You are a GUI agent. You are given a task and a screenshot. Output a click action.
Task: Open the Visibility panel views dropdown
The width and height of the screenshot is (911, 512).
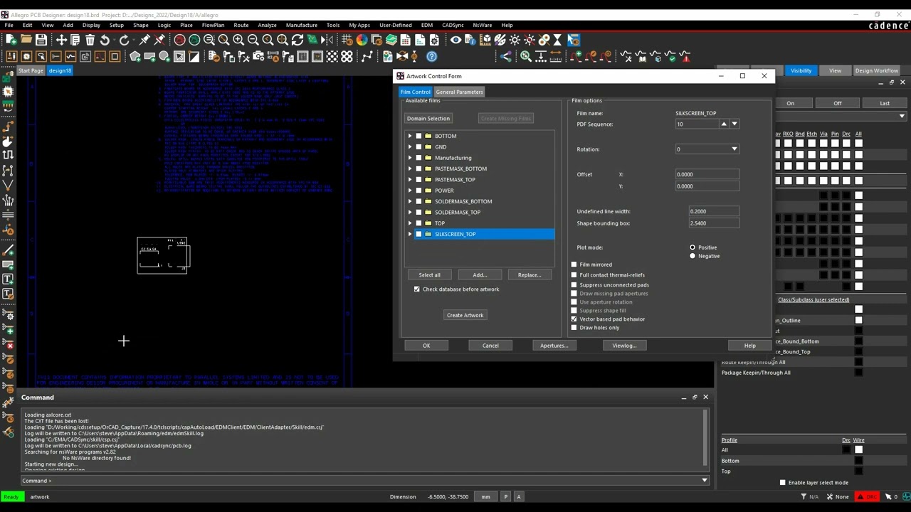pos(902,116)
